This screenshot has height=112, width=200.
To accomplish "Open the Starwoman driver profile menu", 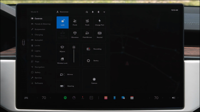I will 62,12.
